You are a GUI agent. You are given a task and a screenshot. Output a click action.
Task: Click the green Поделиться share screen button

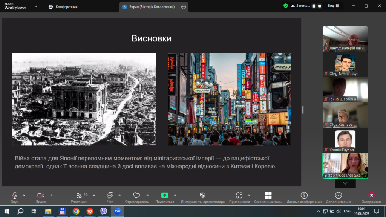click(x=165, y=195)
